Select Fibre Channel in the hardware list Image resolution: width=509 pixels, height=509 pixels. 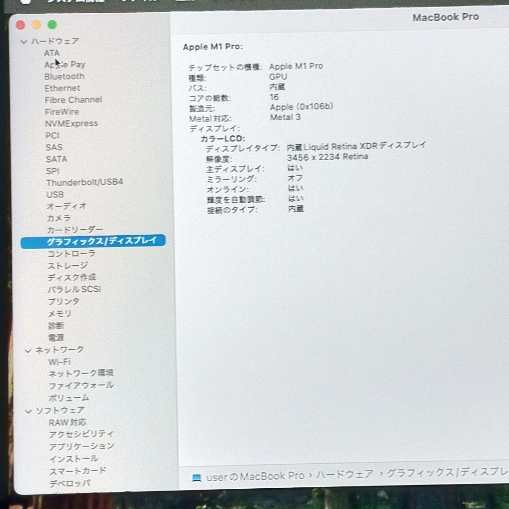tap(74, 99)
